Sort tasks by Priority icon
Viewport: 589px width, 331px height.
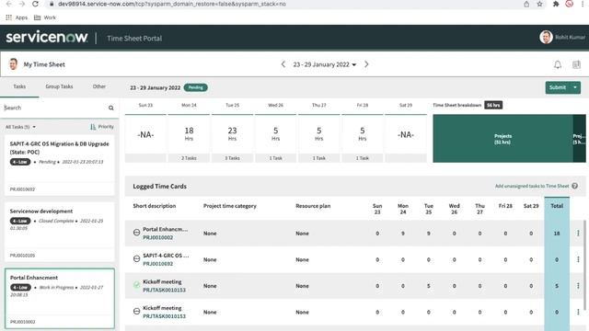pos(93,127)
